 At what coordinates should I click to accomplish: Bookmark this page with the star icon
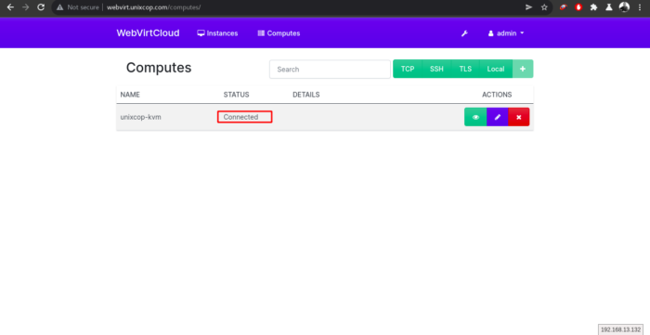point(544,7)
